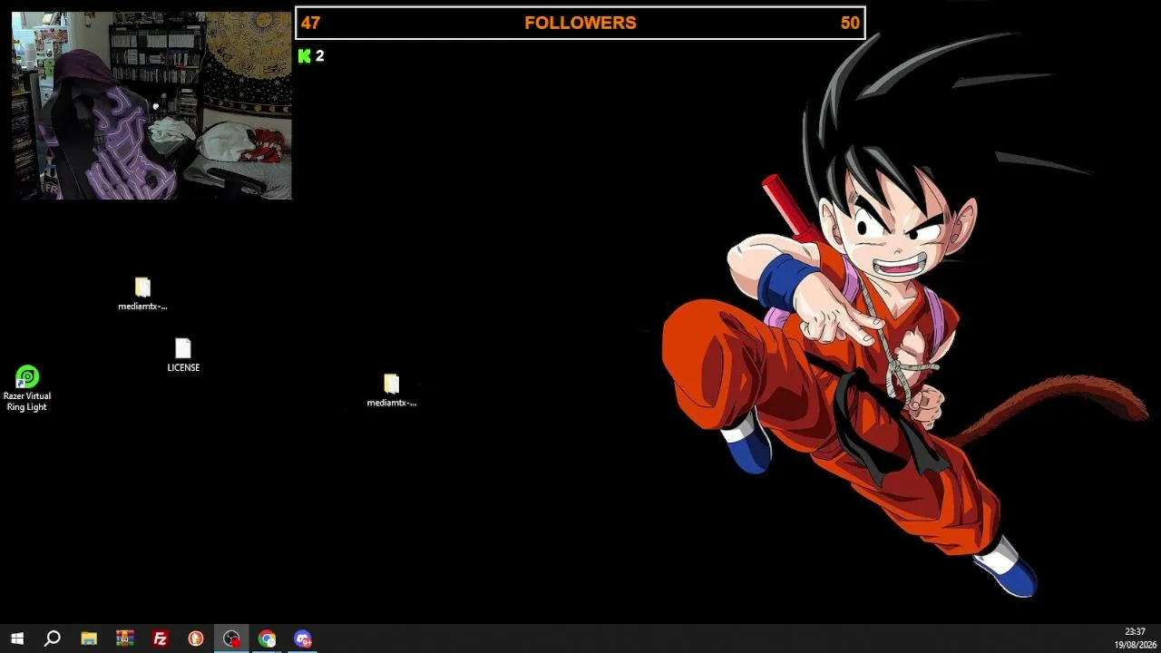1161x653 pixels.
Task: Open Discord from the taskbar
Action: tap(303, 638)
